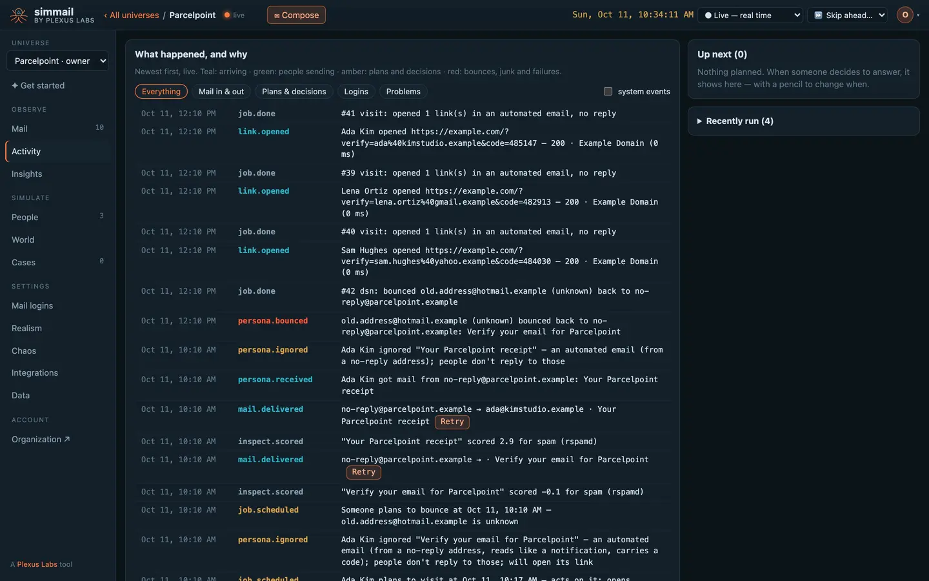Select the Problems filter

(403, 92)
